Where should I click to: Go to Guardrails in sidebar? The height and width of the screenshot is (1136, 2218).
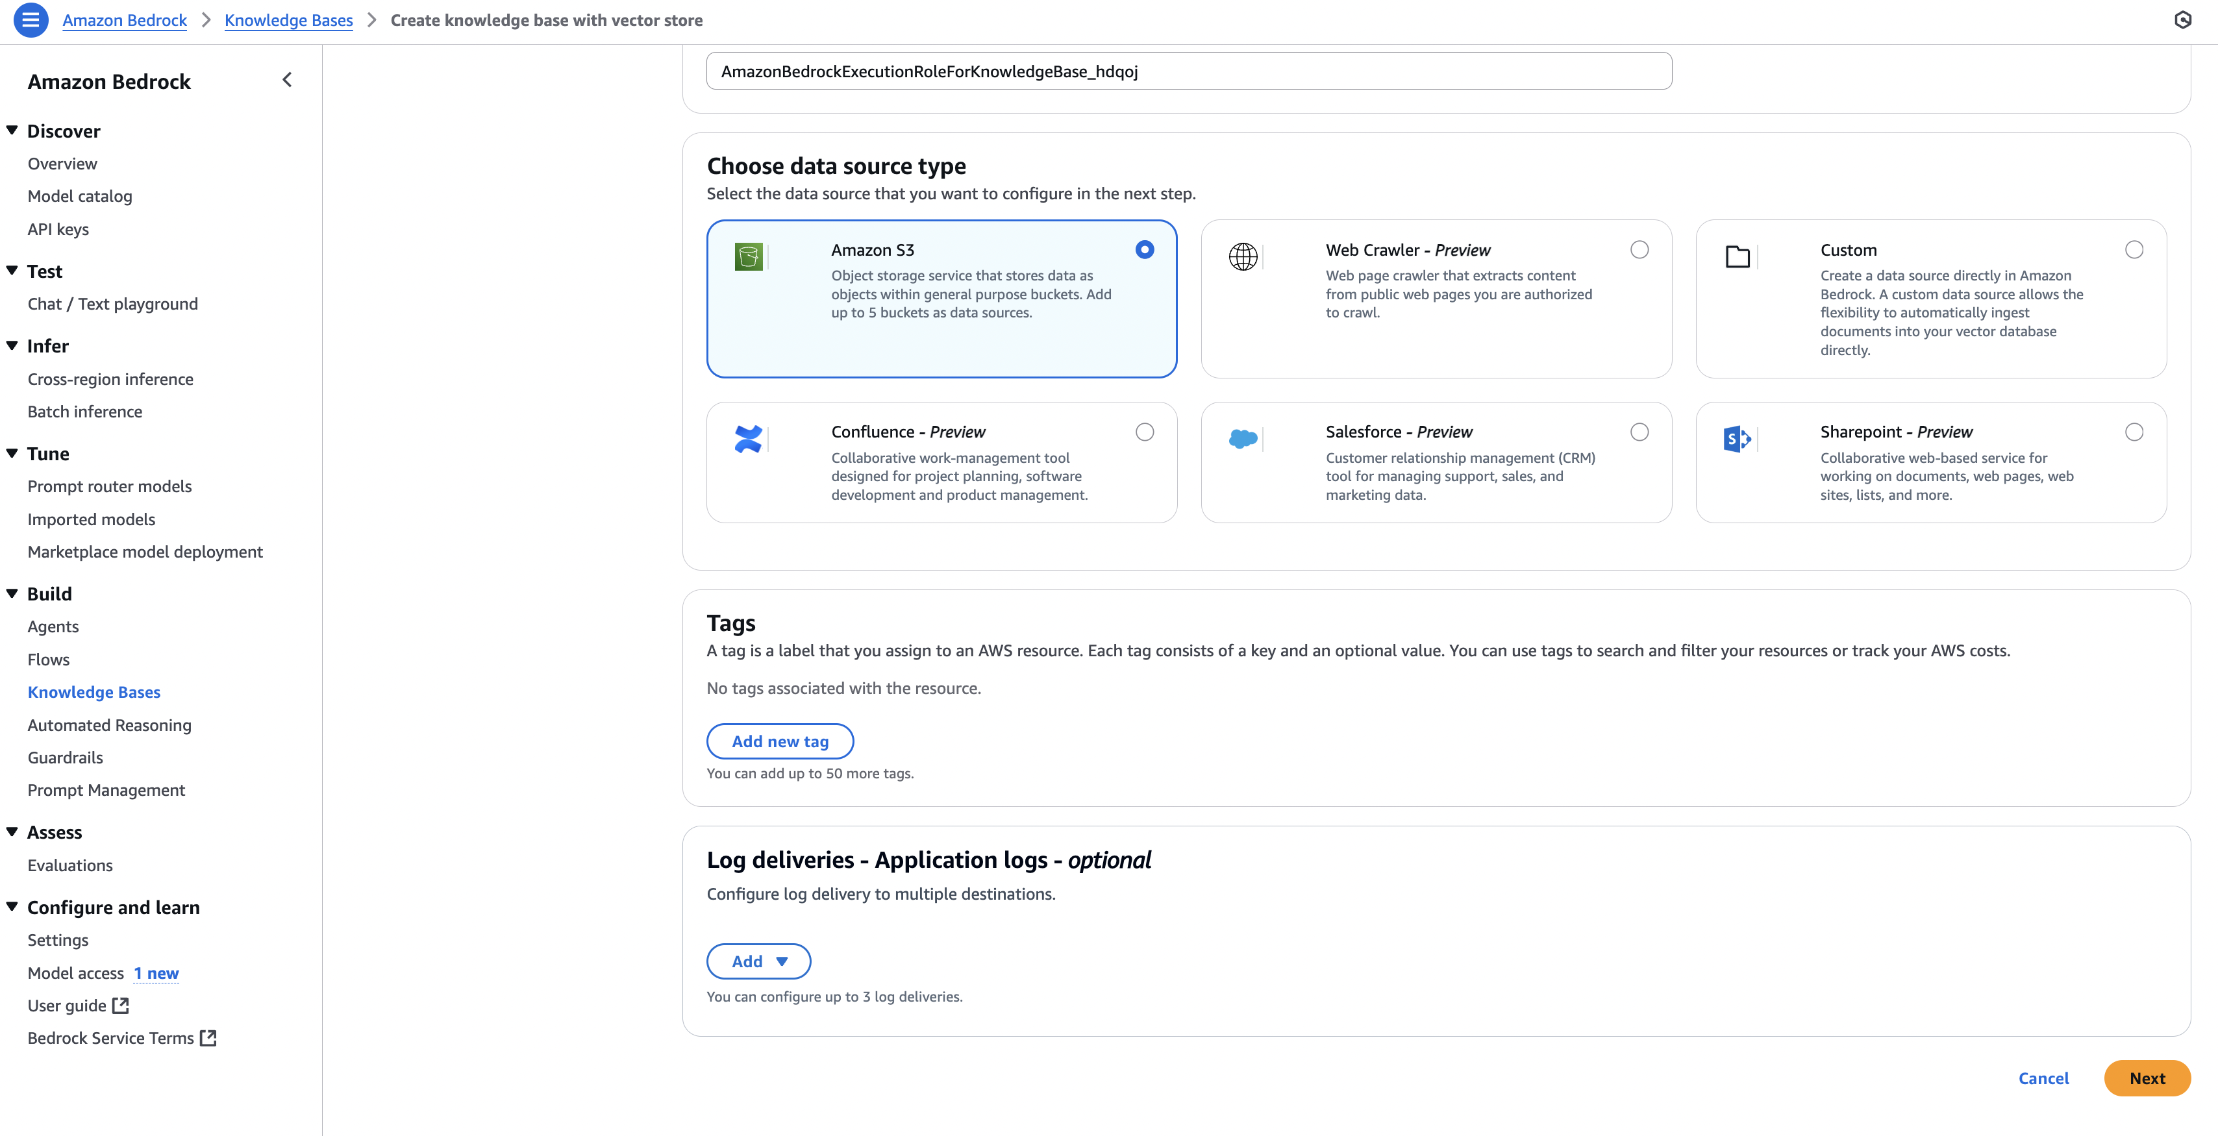click(64, 758)
